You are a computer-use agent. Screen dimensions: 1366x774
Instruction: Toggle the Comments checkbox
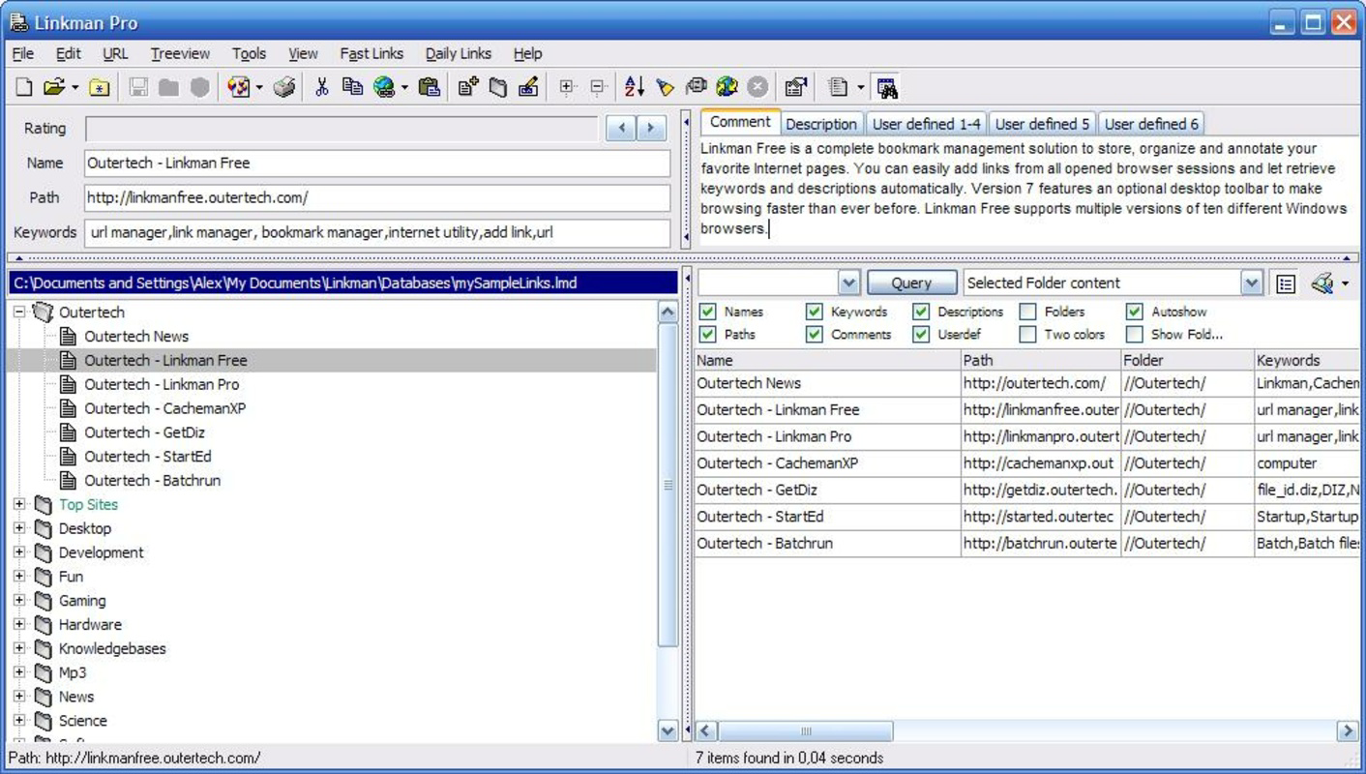click(x=814, y=334)
